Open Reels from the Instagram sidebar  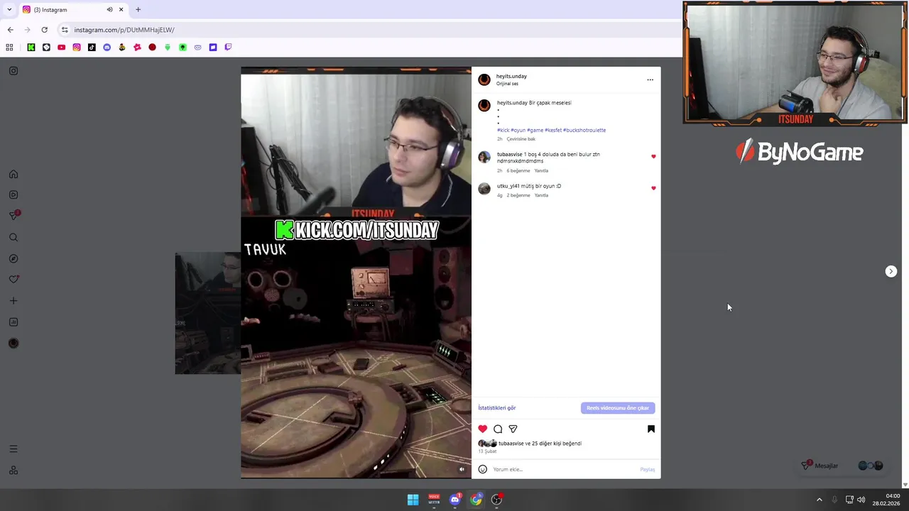click(13, 194)
